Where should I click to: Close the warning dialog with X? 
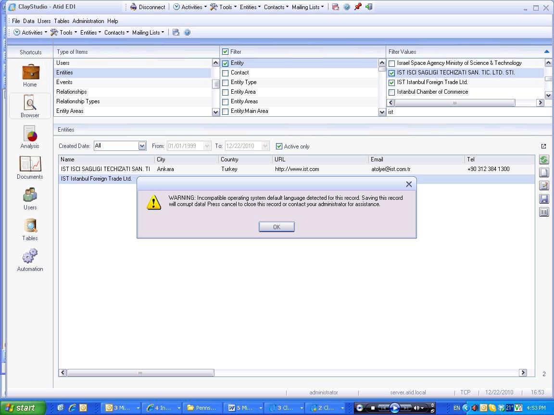(409, 184)
